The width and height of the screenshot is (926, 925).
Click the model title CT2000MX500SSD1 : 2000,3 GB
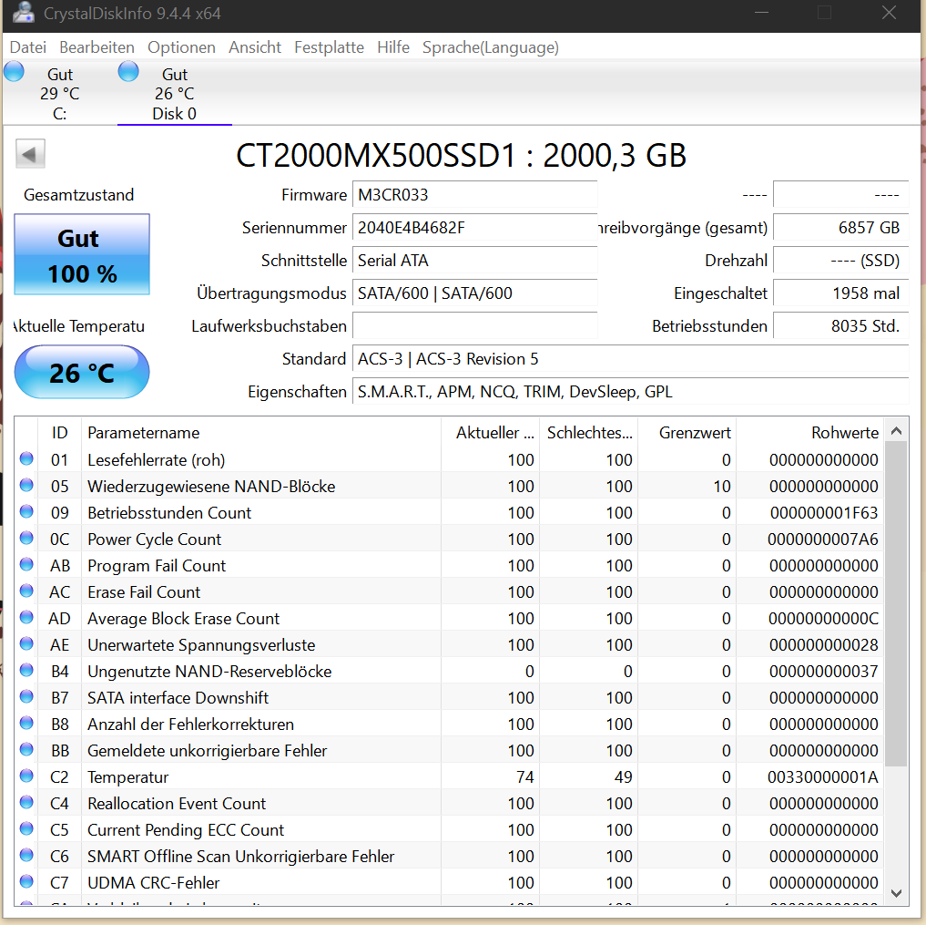pos(461,156)
